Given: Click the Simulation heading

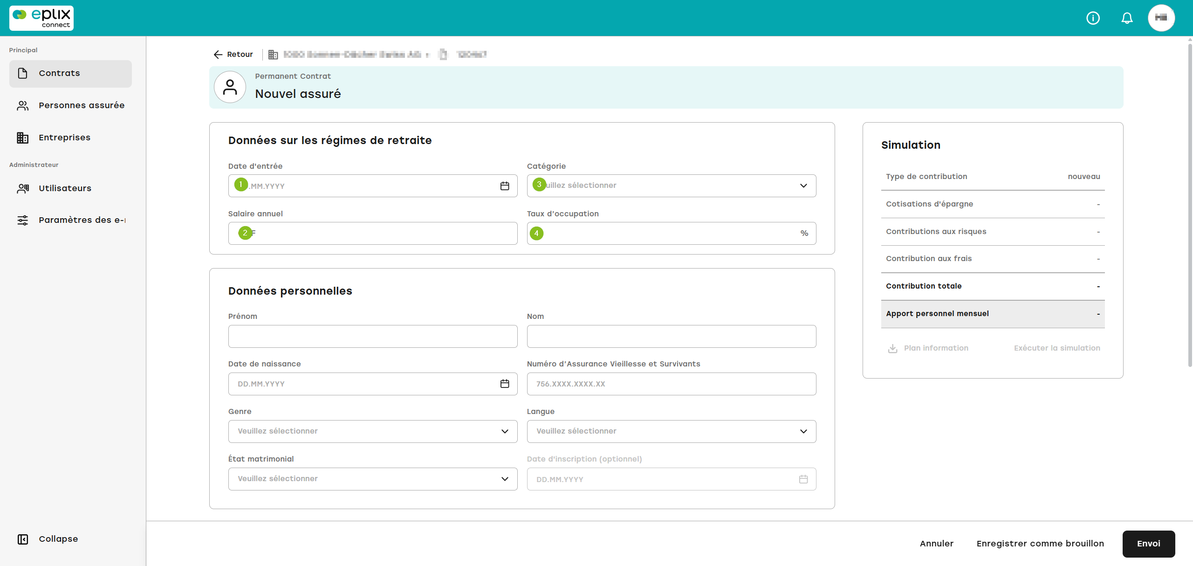Looking at the screenshot, I should coord(911,145).
